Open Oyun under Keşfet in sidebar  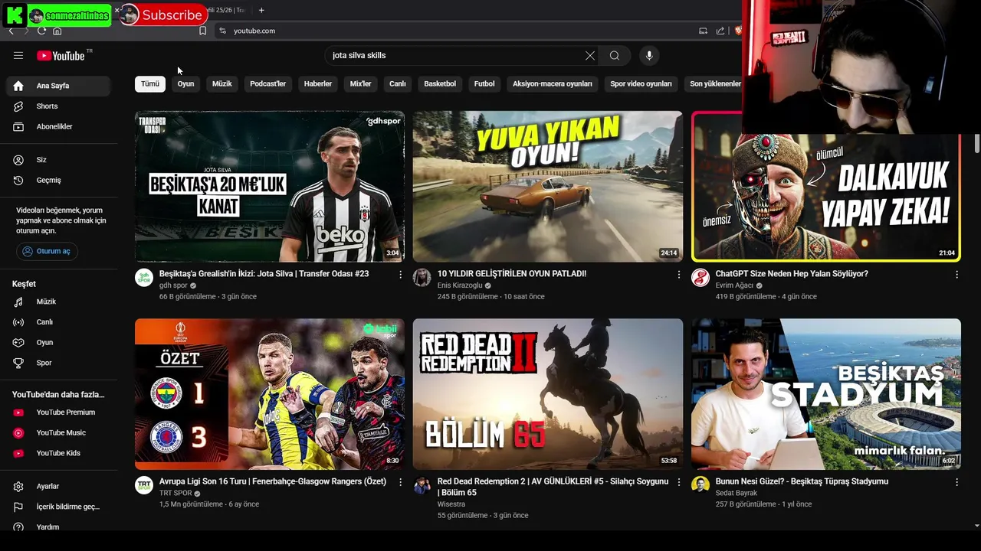(x=58, y=342)
